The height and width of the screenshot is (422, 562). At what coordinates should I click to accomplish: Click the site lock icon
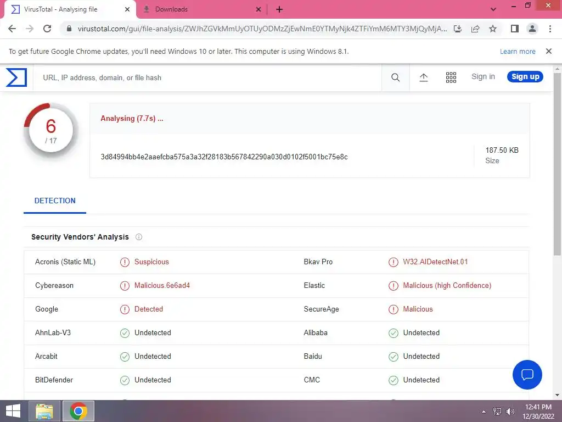pyautogui.click(x=69, y=29)
